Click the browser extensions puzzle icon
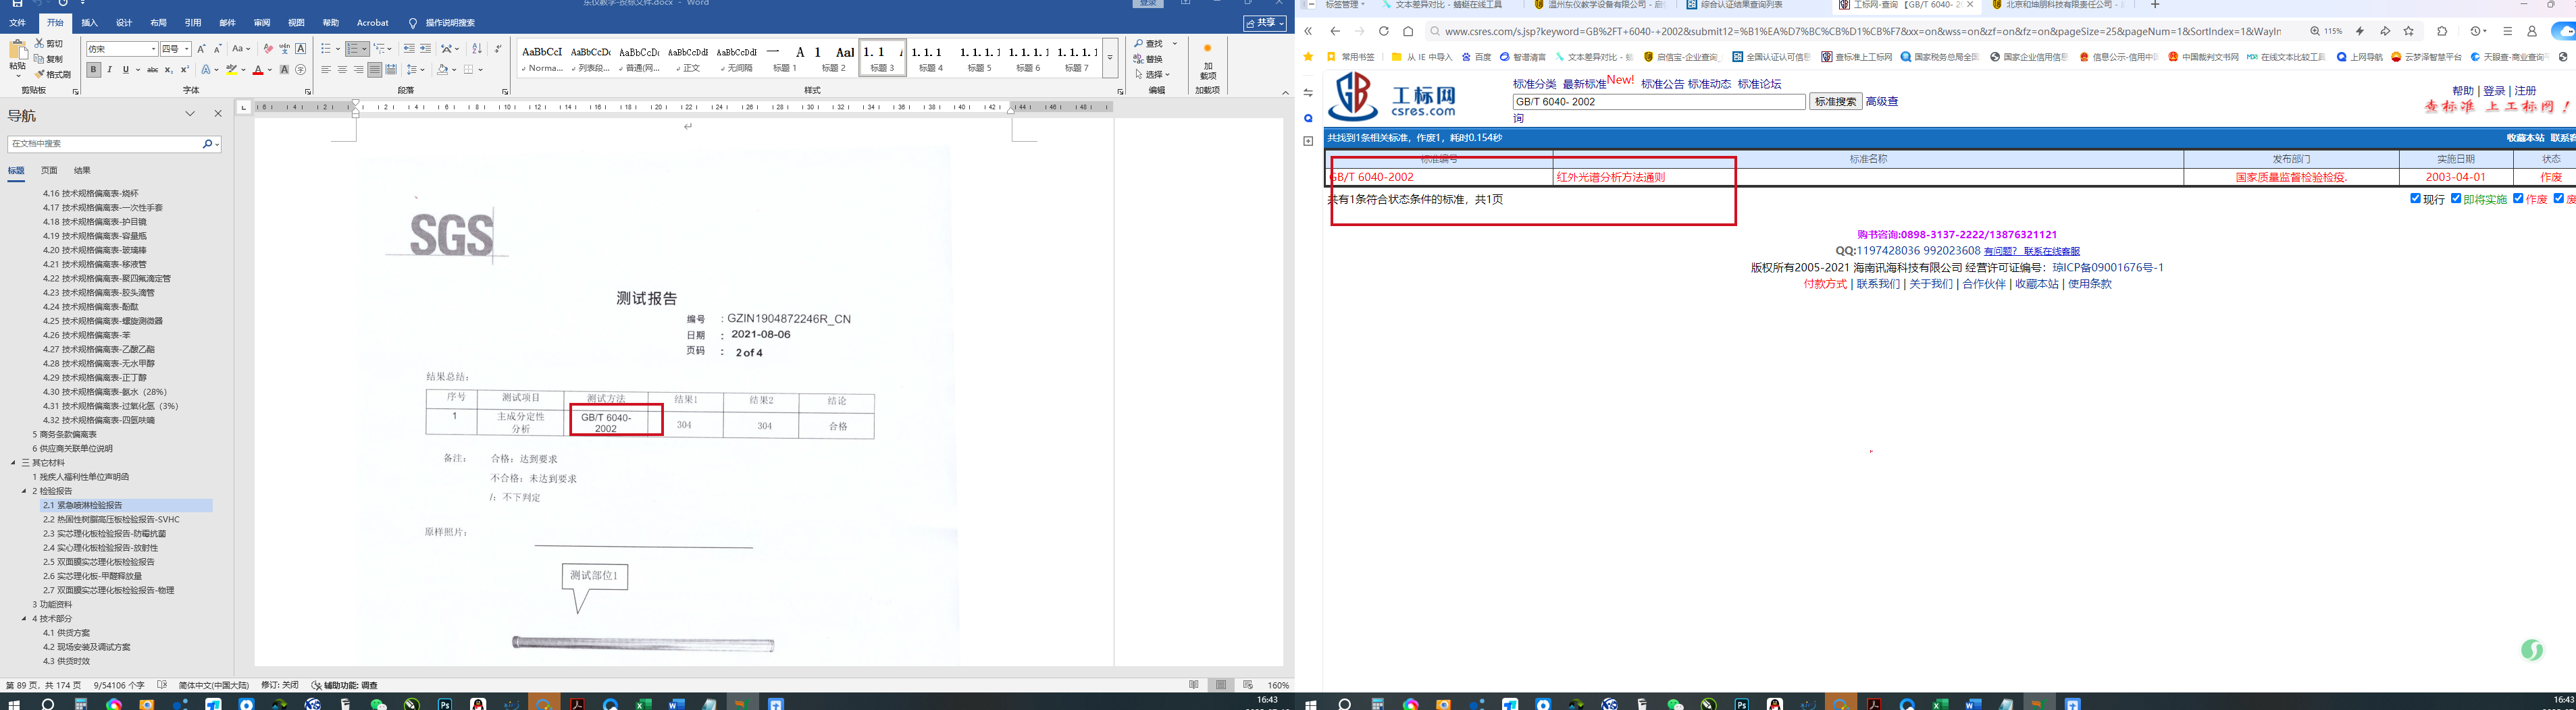The width and height of the screenshot is (2576, 710). (x=2442, y=32)
